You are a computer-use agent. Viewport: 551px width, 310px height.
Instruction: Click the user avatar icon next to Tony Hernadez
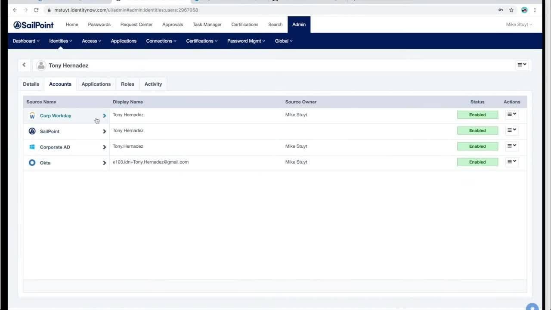pos(41,65)
